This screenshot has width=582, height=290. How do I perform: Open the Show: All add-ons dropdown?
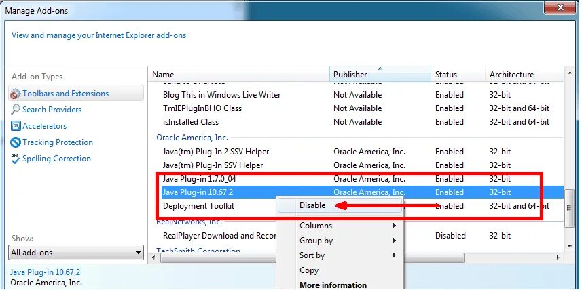tap(75, 253)
